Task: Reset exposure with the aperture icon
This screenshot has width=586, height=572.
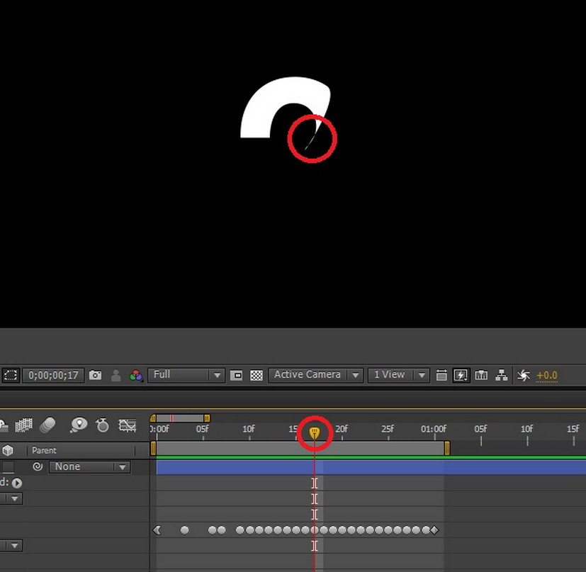Action: 524,376
